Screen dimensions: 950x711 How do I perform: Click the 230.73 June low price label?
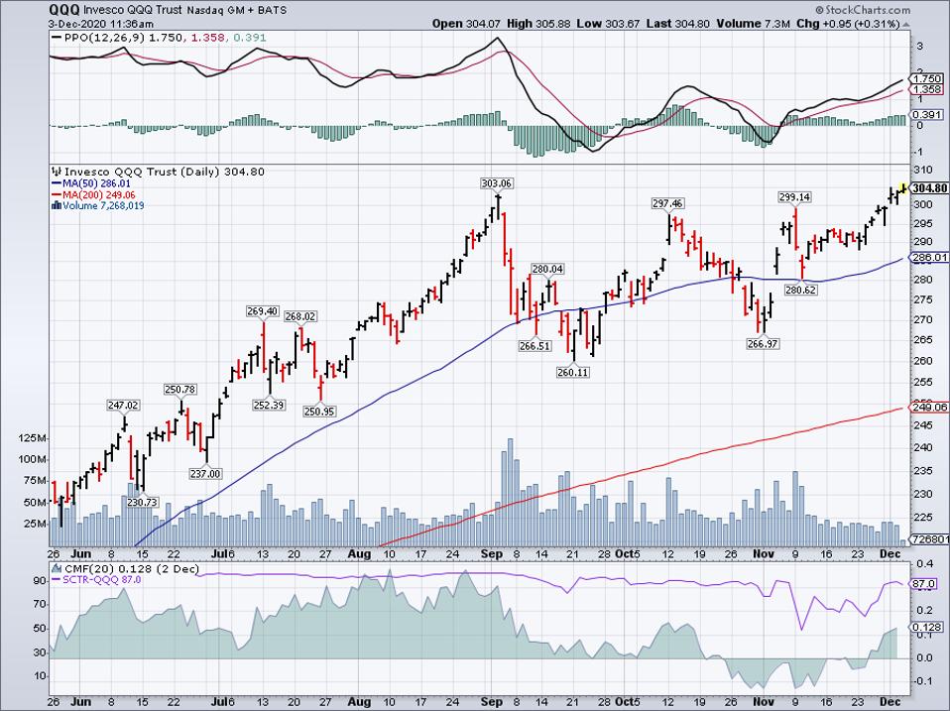coord(142,502)
